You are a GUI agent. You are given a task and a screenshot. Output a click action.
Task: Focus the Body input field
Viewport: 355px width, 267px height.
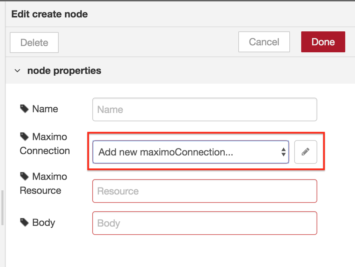pos(205,223)
